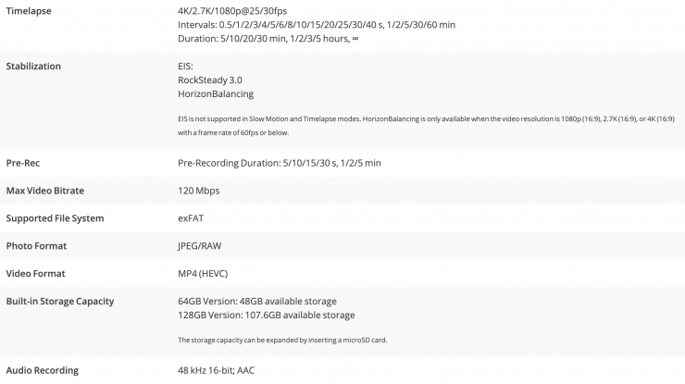685x384 pixels.
Task: Click the Stabilization row label
Action: (x=33, y=67)
